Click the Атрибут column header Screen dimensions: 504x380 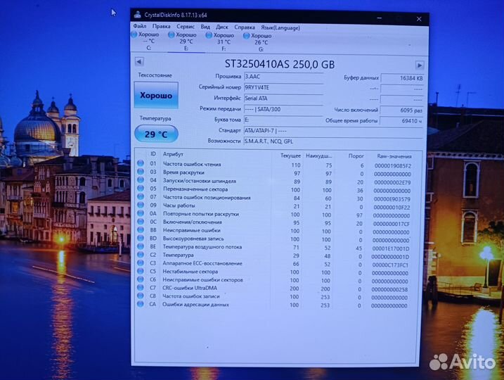[x=173, y=154]
